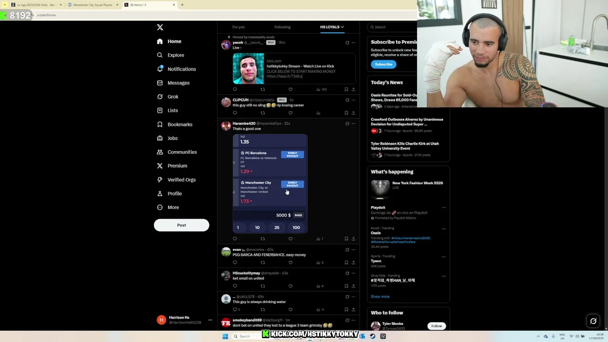Repost the 'bet small on united' post
Screen dimensions: 608x342
(263, 286)
